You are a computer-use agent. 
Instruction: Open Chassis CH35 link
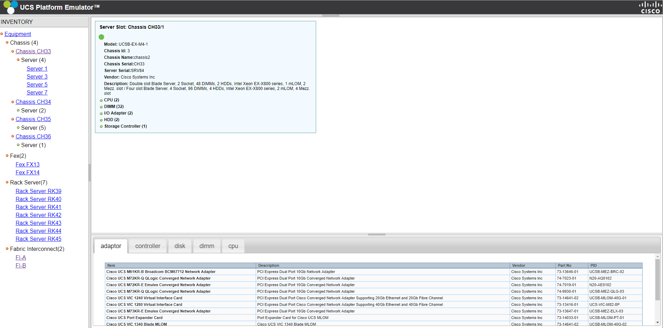tap(33, 119)
